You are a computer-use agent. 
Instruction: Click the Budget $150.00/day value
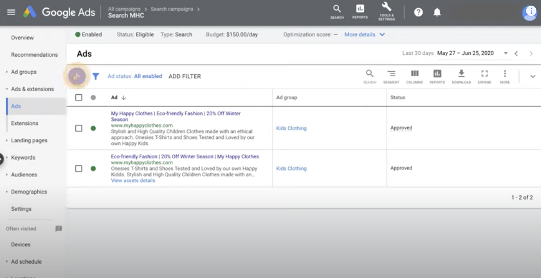(x=242, y=34)
